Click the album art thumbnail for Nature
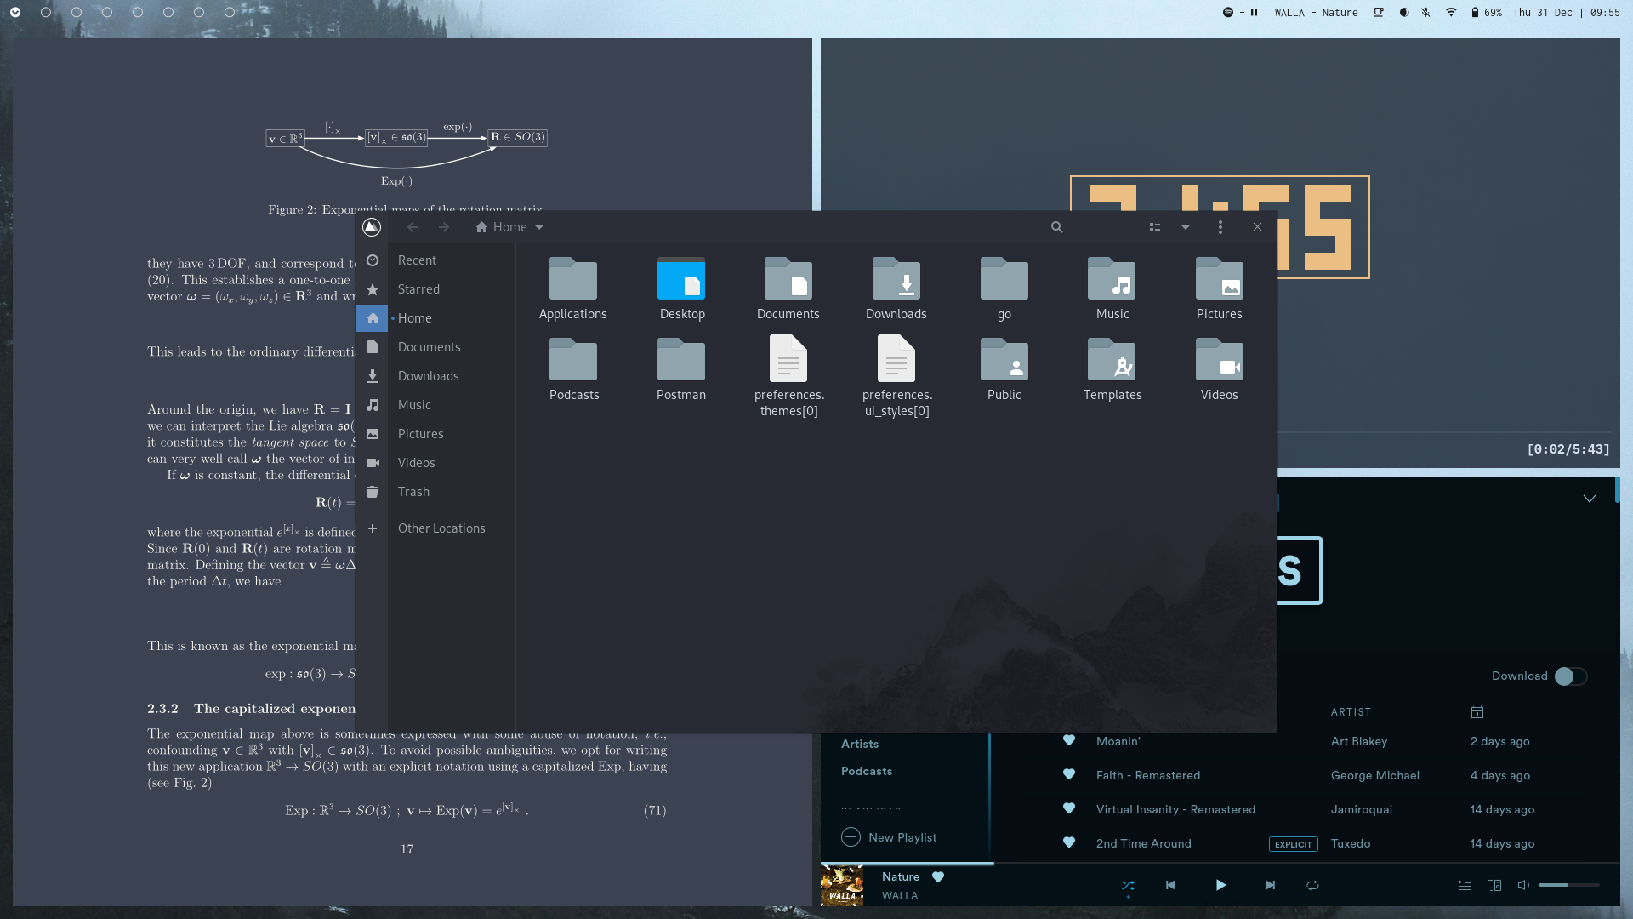1633x919 pixels. pos(842,886)
